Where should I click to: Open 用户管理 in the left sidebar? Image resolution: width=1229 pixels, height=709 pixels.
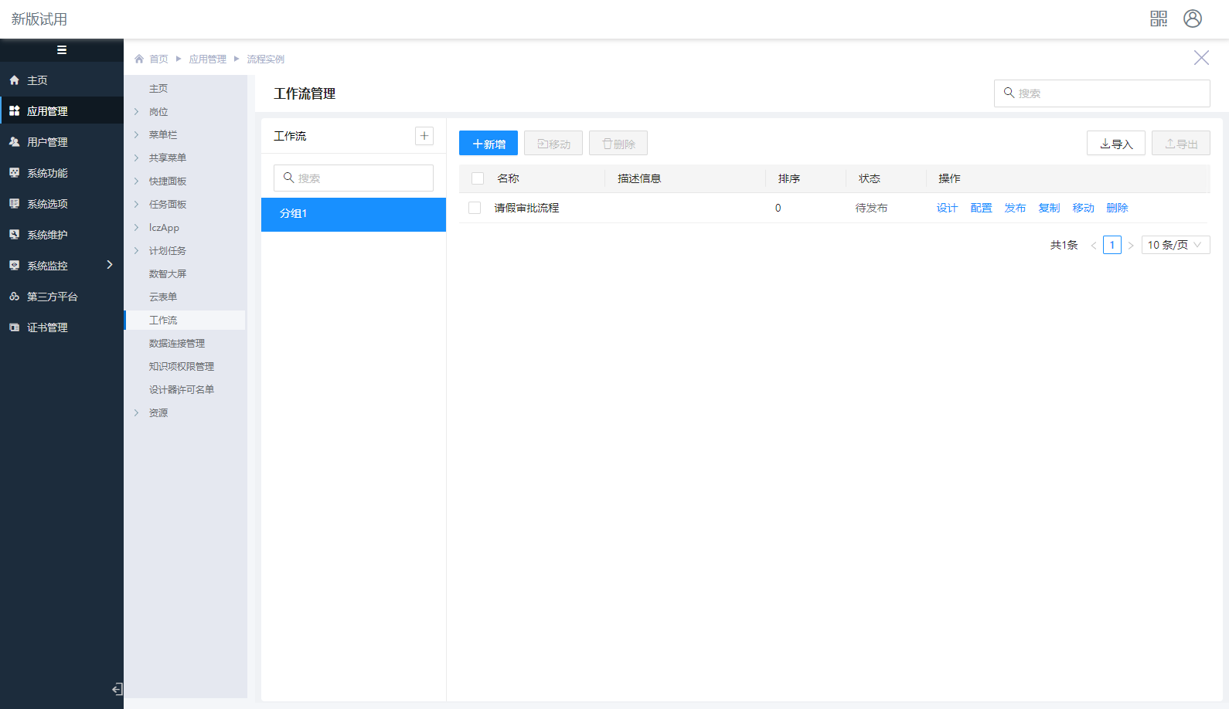[47, 142]
